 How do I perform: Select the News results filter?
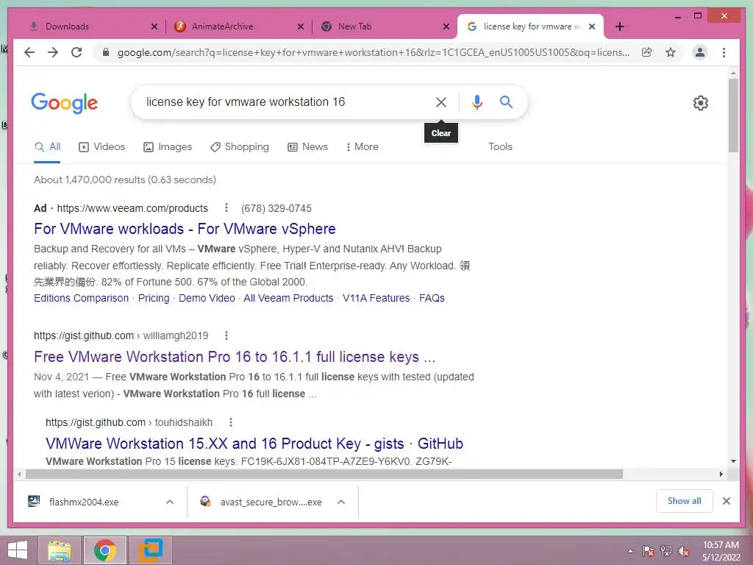tap(307, 146)
